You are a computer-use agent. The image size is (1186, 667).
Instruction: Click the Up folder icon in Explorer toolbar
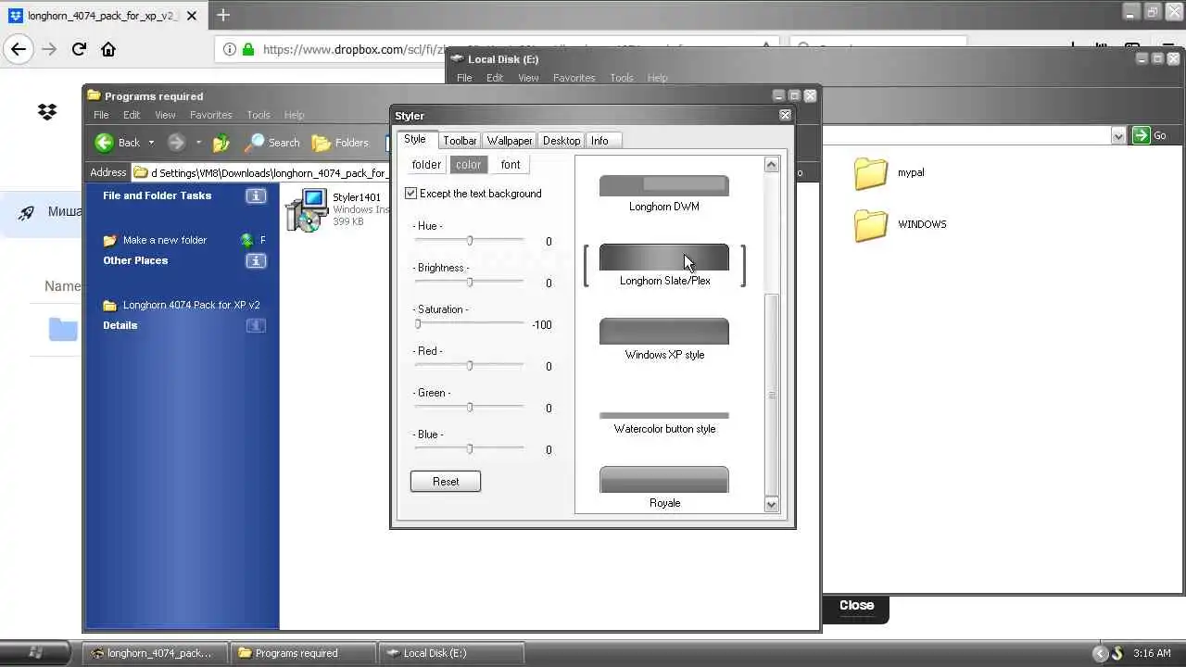(221, 143)
